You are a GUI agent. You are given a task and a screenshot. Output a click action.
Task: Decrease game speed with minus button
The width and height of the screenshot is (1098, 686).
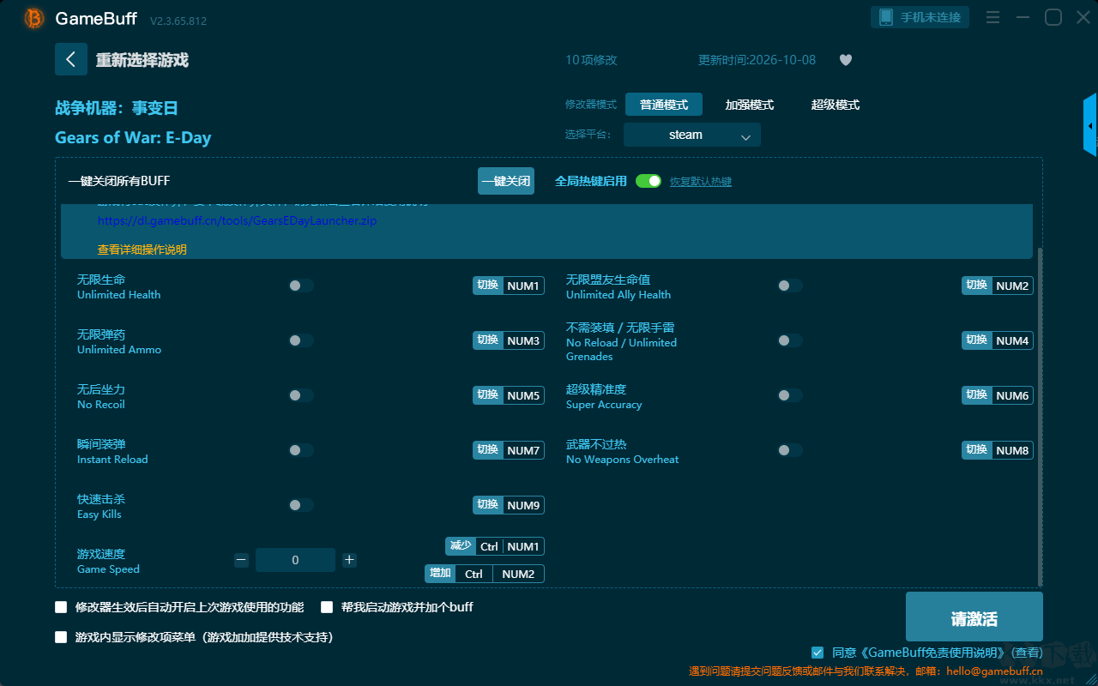coord(241,560)
